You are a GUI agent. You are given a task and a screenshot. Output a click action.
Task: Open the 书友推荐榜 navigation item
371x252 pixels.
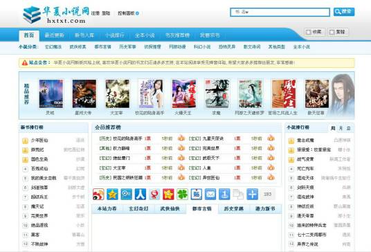tap(177, 35)
